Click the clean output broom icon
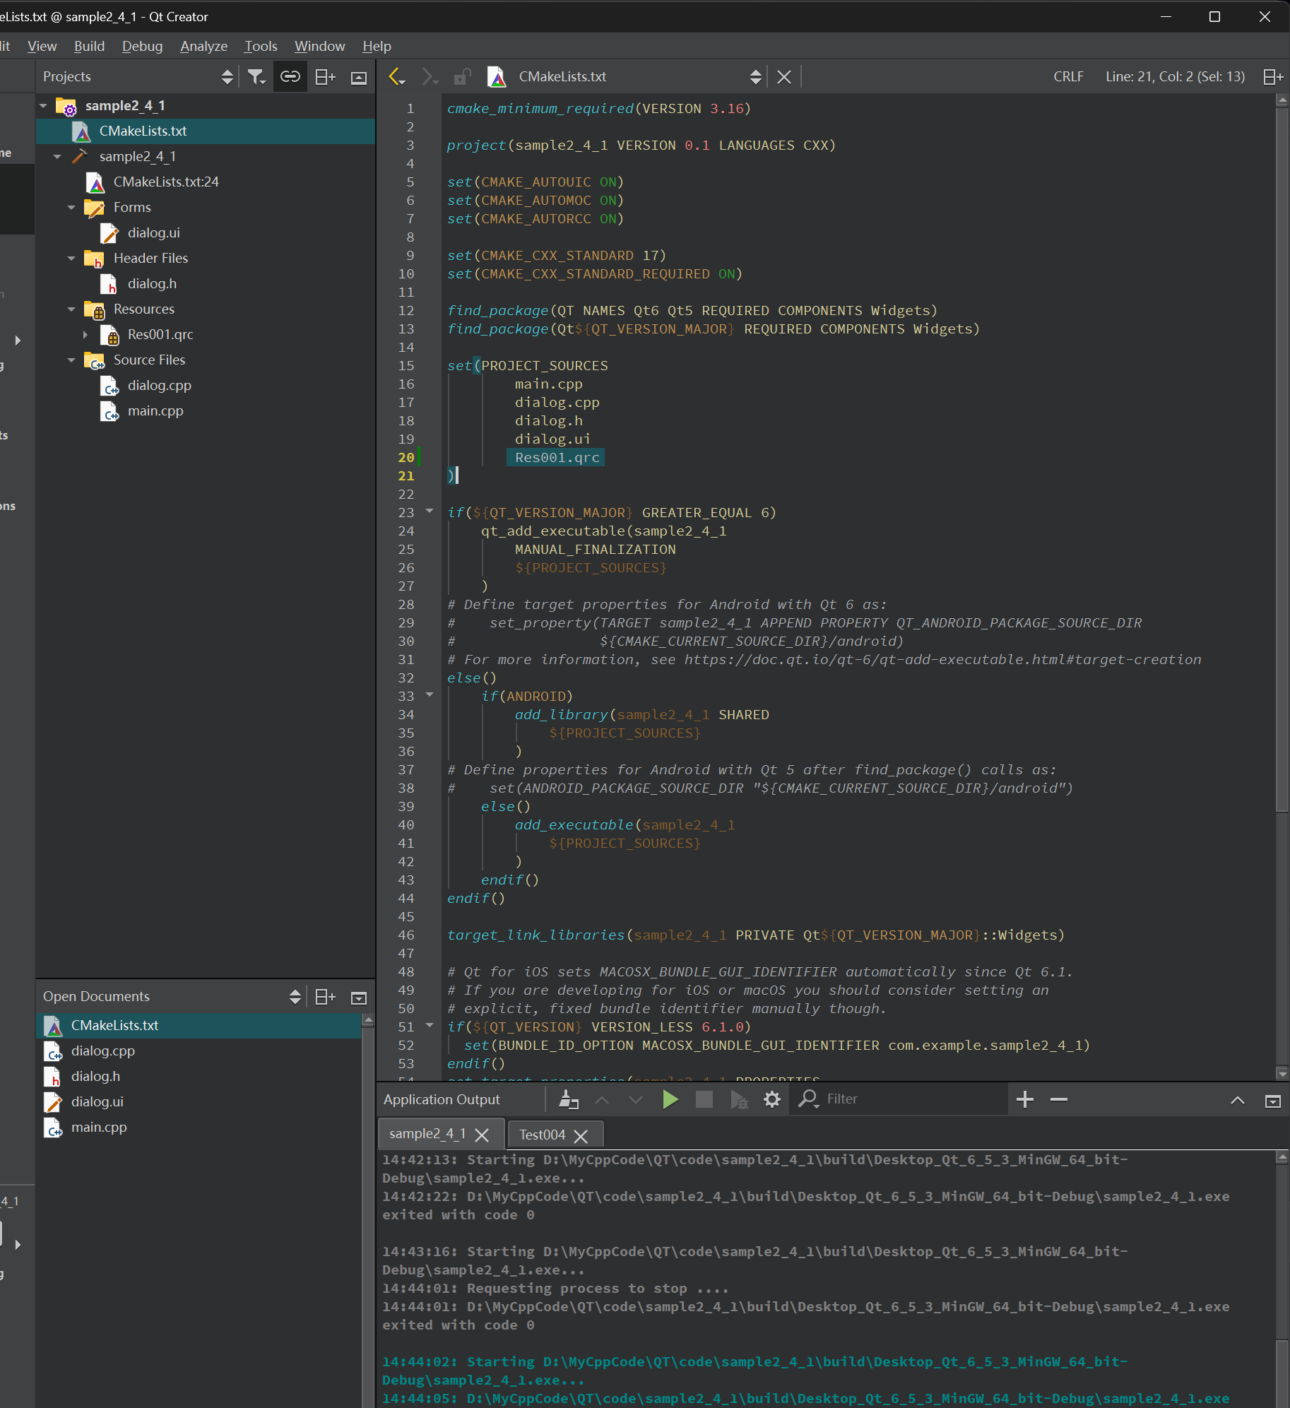Viewport: 1290px width, 1408px height. (569, 1099)
